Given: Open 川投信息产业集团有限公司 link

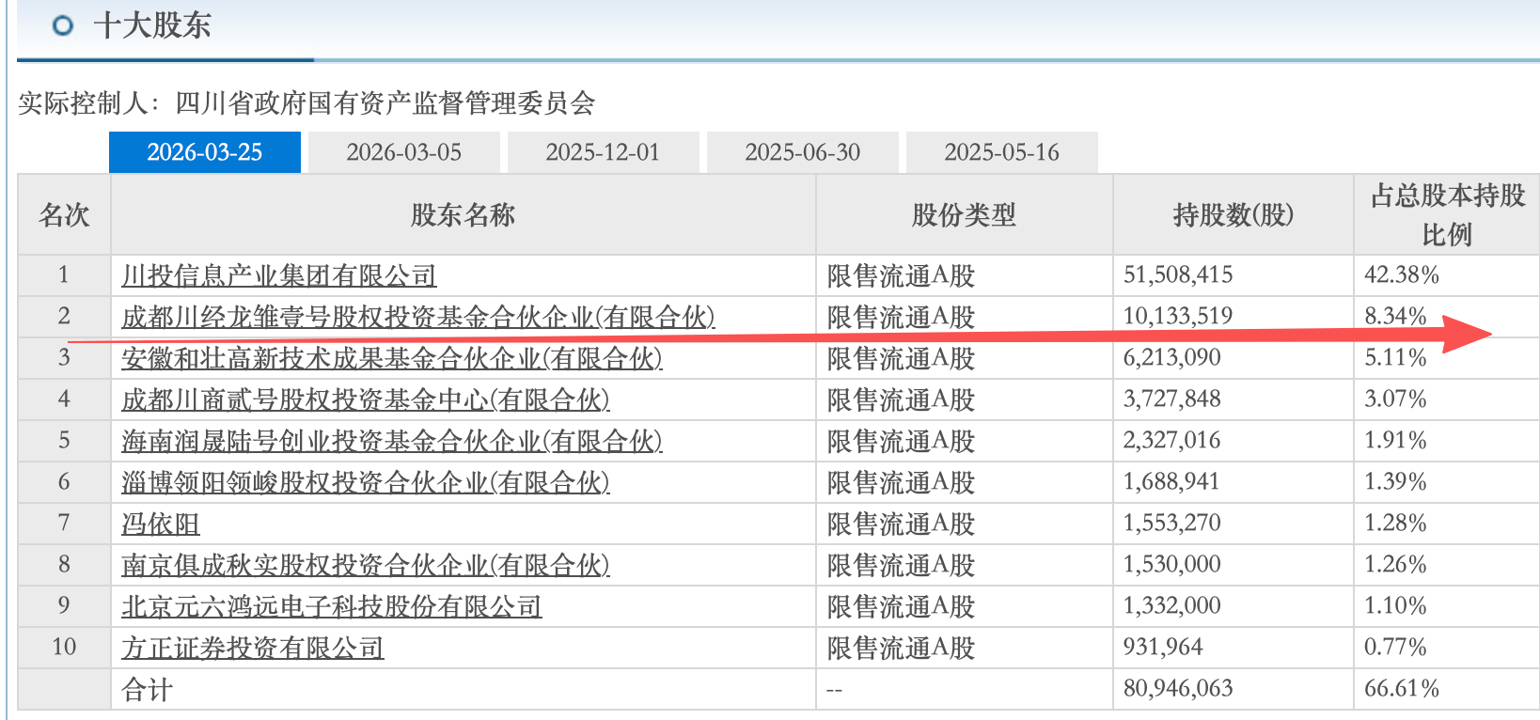Looking at the screenshot, I should point(279,275).
